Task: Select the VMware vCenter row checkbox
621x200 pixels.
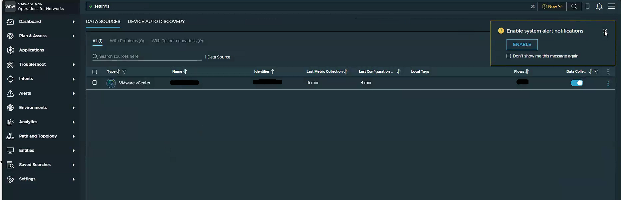Action: pos(95,83)
